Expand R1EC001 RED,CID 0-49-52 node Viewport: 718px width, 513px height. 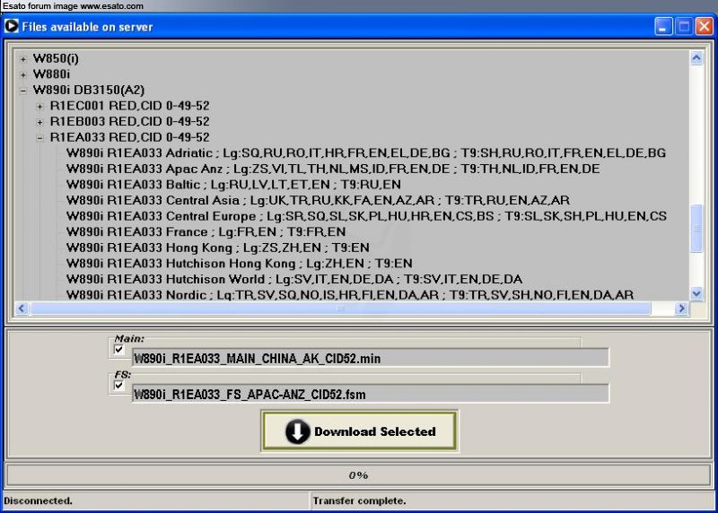(x=39, y=107)
